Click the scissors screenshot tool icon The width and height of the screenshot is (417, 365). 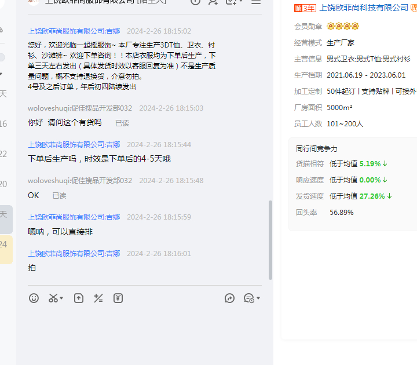point(53,298)
